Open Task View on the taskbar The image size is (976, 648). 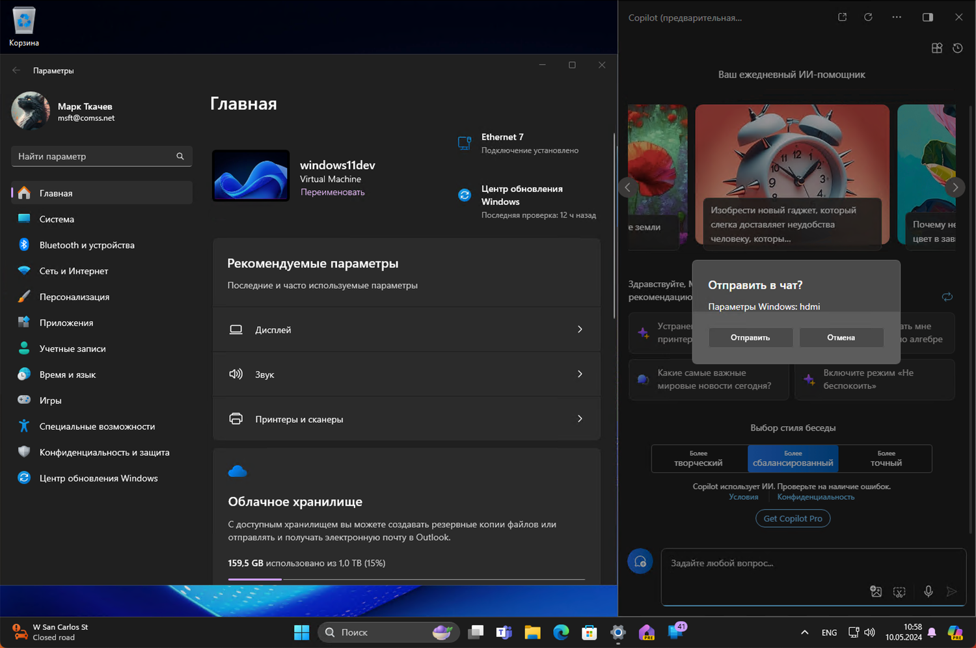point(476,632)
